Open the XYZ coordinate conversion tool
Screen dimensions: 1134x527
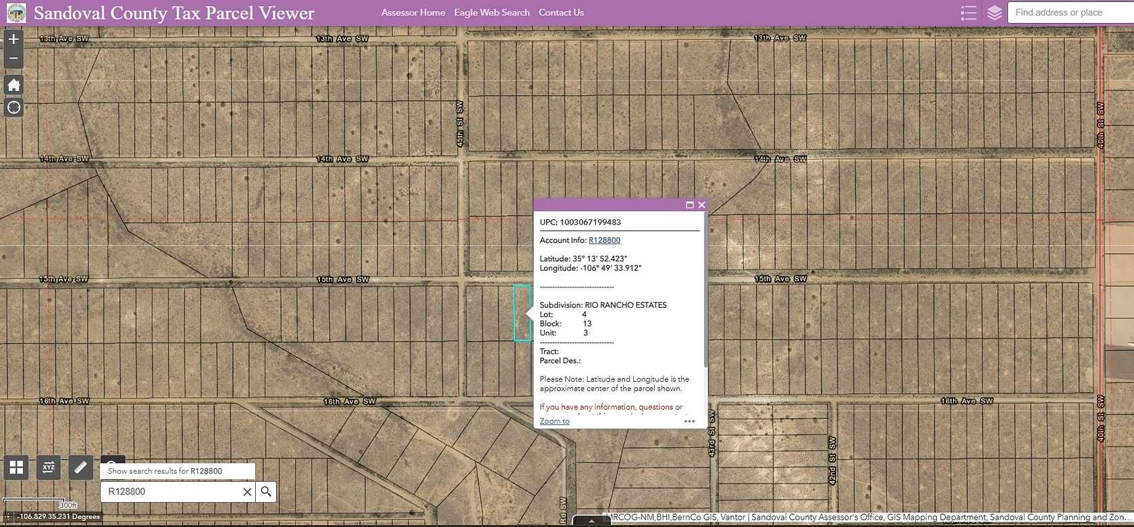pos(49,467)
